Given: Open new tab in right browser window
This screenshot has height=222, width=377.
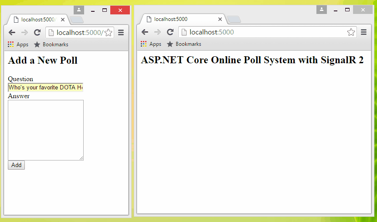Looking at the screenshot, I should 234,19.
